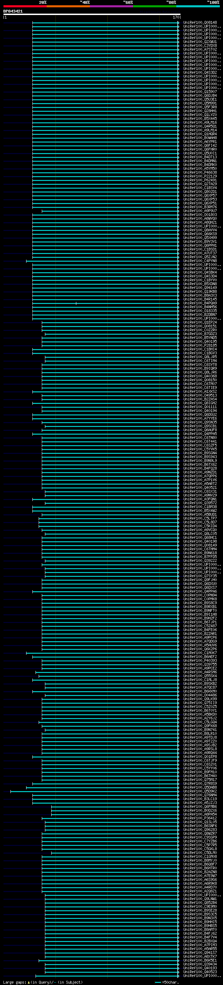The image size is (223, 985).
Task: Click label UniRef100_Q40368
Action: pos(200,376)
